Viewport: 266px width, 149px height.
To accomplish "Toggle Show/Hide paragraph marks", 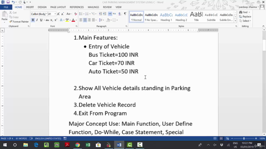I will [125, 14].
